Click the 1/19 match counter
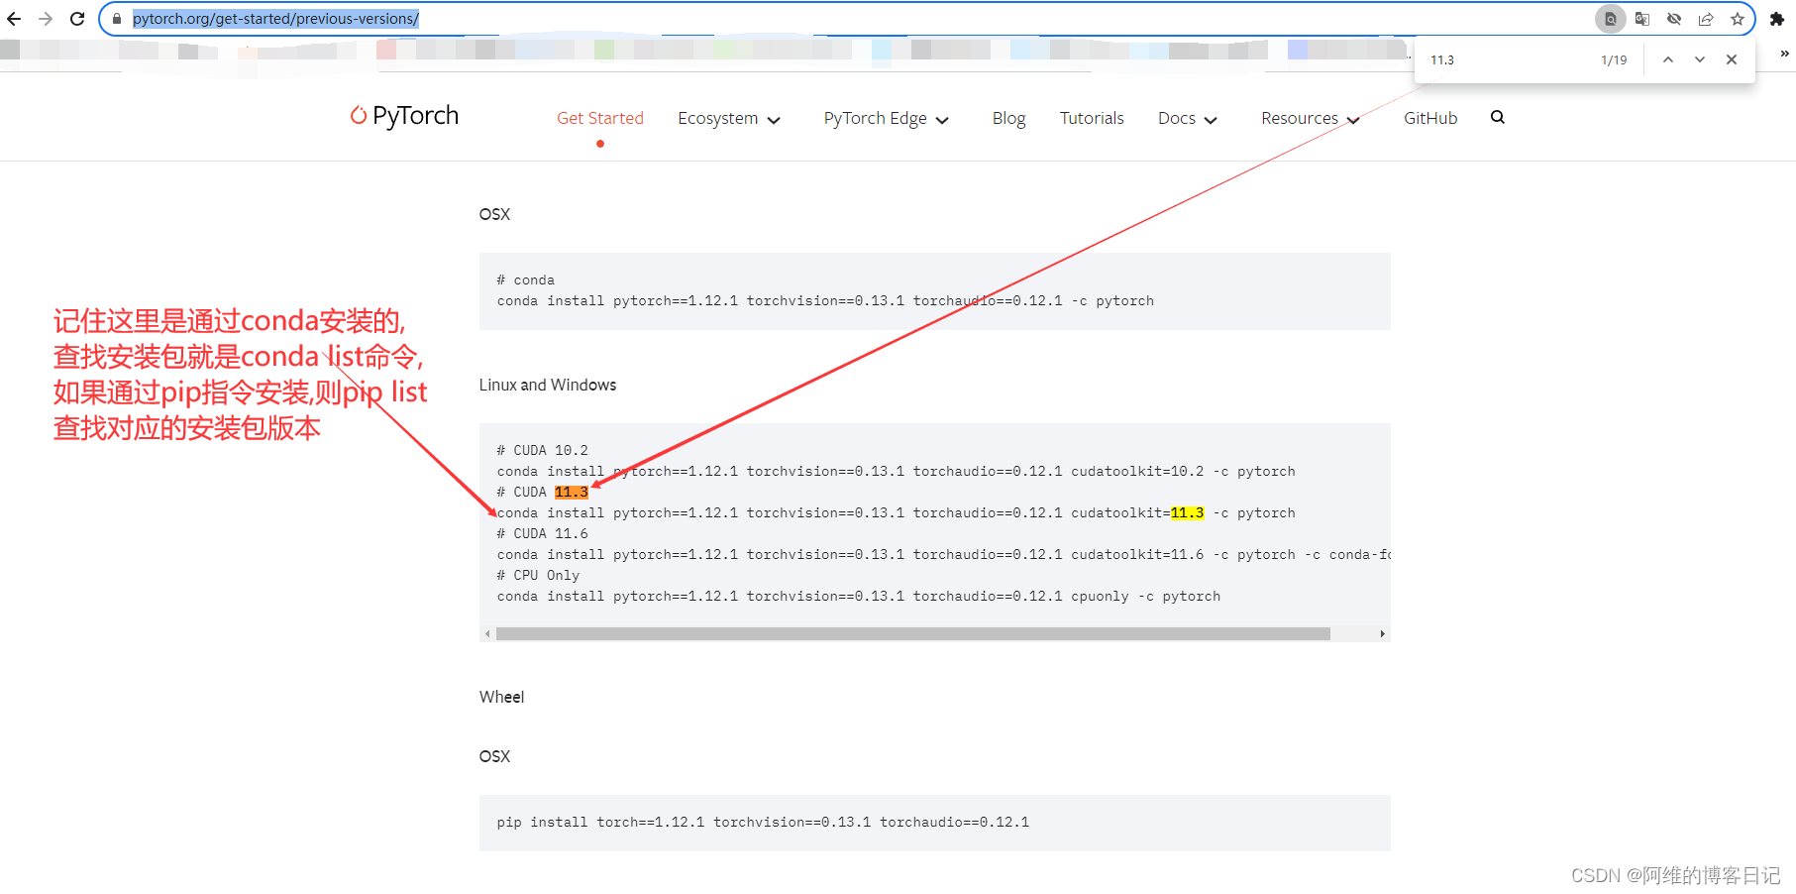Screen dimensions: 1796x894 1614,60
